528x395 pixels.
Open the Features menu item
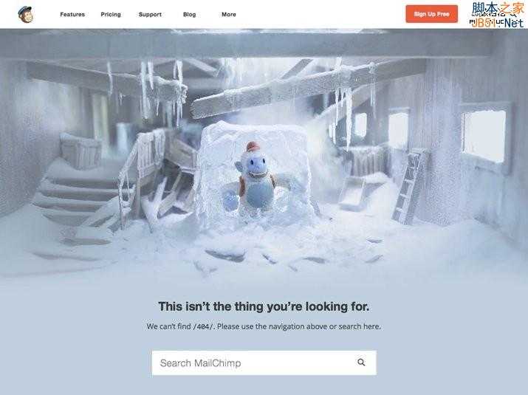[x=72, y=15]
